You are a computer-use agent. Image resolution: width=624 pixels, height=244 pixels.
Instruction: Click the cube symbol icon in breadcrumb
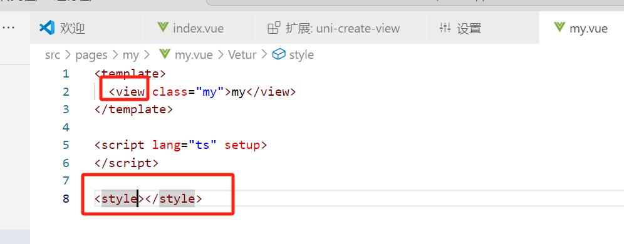point(279,54)
